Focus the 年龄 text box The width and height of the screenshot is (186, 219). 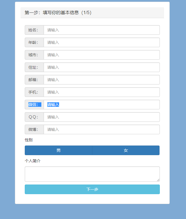pos(102,42)
